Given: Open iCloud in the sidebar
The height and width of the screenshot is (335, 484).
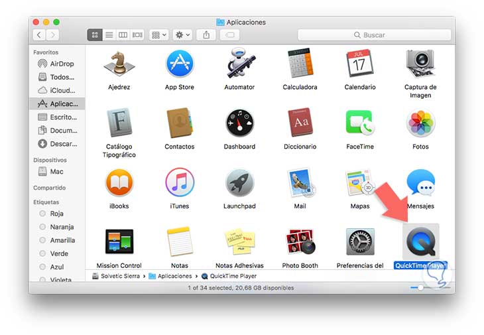Looking at the screenshot, I should [x=57, y=90].
